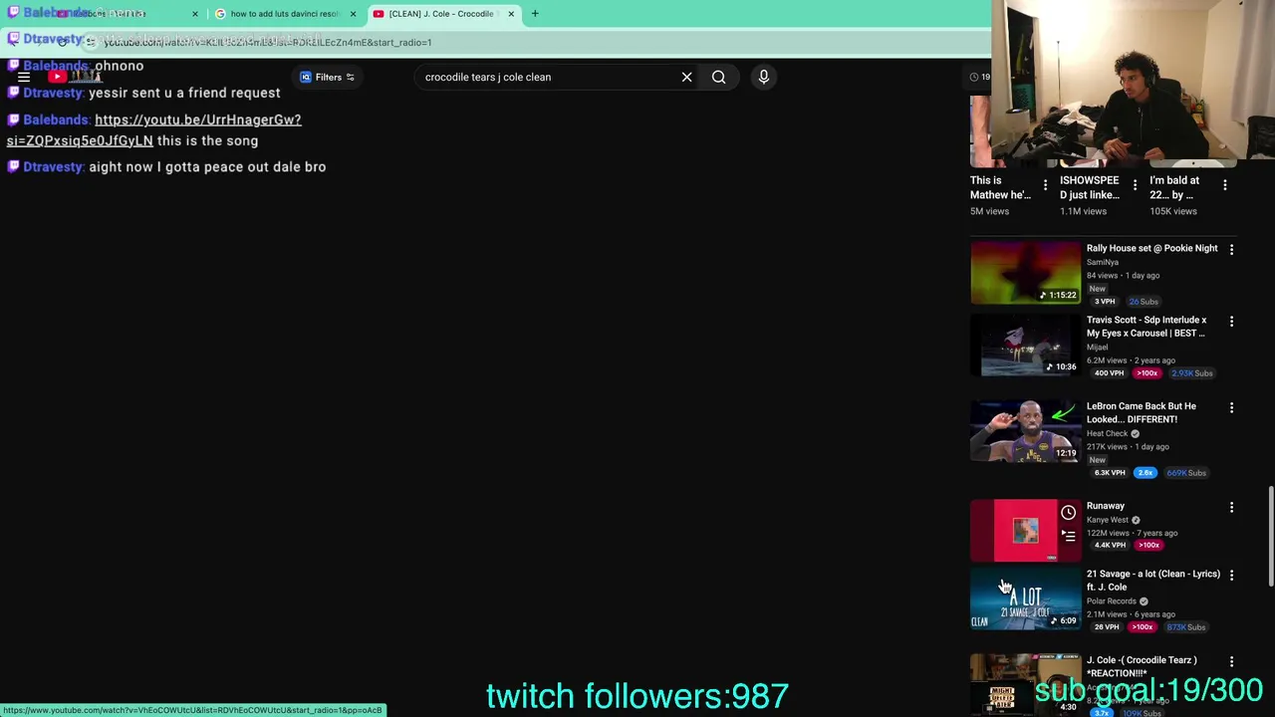The height and width of the screenshot is (717, 1275).
Task: Open the 21 Savage 'a lot' thumbnail
Action: (1025, 599)
